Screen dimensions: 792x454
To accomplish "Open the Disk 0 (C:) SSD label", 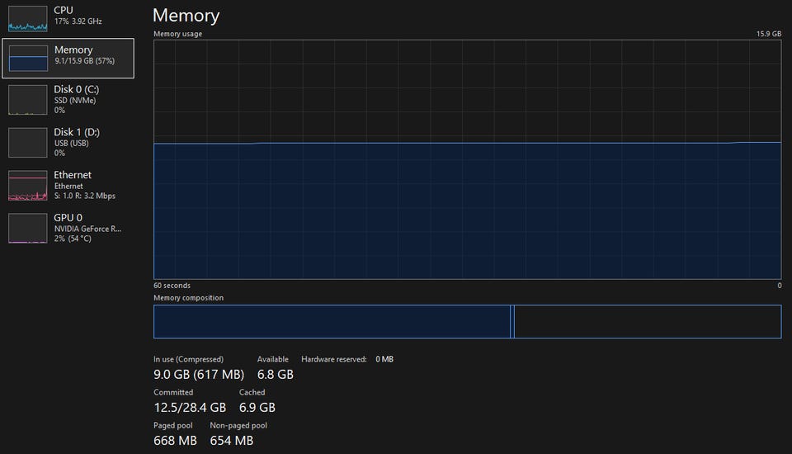I will (77, 95).
